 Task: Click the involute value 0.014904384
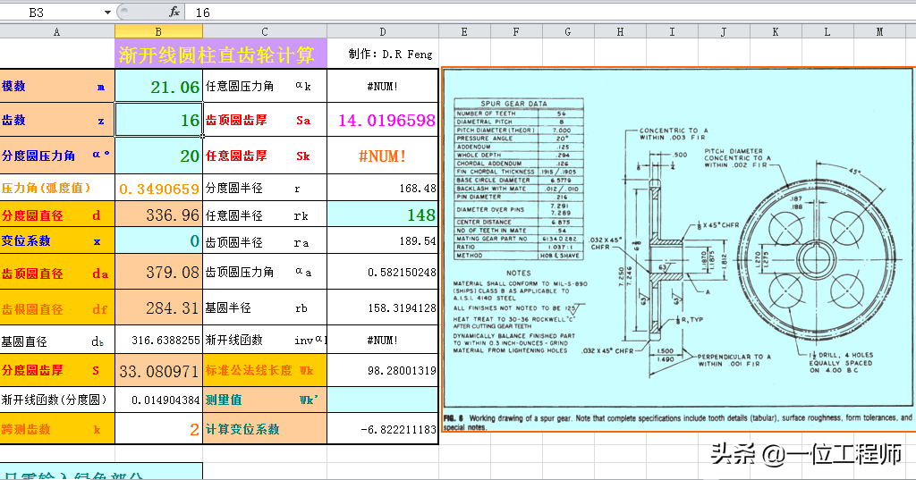(158, 400)
